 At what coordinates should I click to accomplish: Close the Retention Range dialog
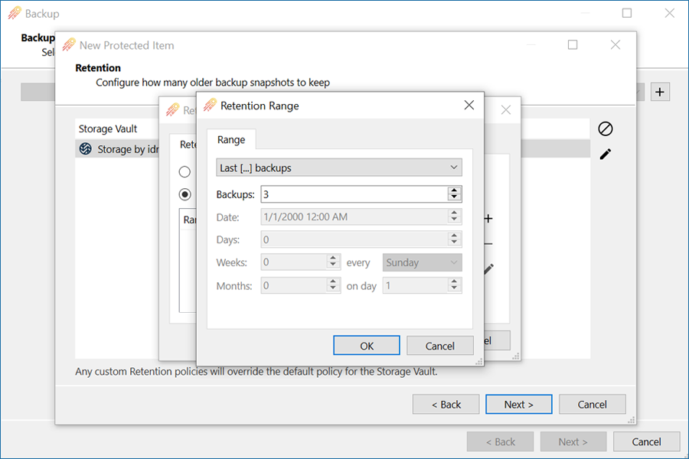469,105
